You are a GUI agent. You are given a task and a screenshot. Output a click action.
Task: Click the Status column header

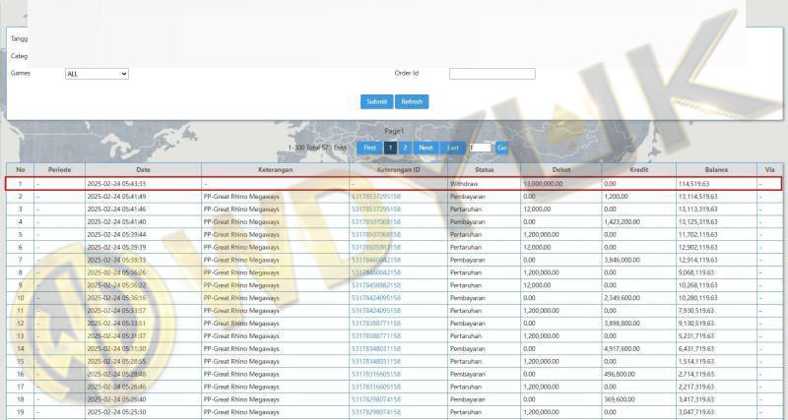click(x=484, y=169)
